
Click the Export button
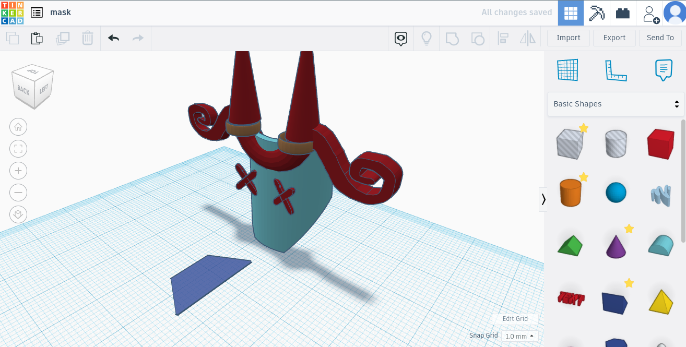[x=614, y=38]
